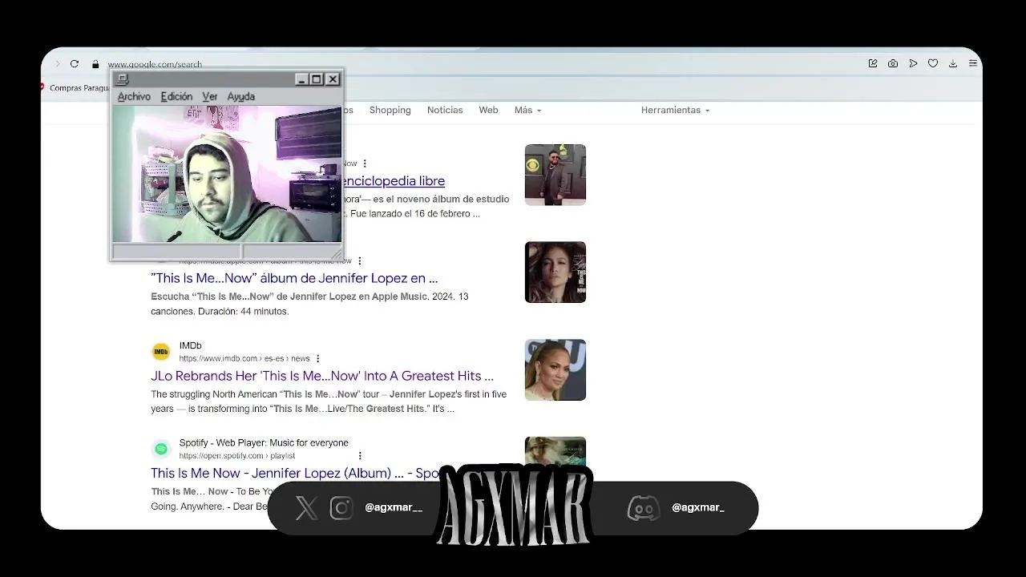1026x577 pixels.
Task: Click the camera snapshot icon in toolbar
Action: pyautogui.click(x=893, y=63)
